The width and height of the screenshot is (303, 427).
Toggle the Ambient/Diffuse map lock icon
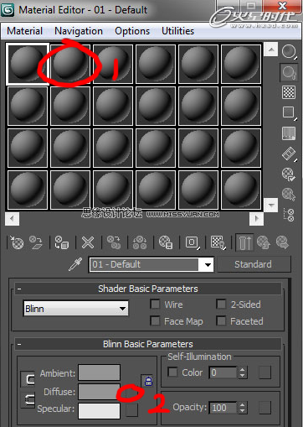[148, 381]
